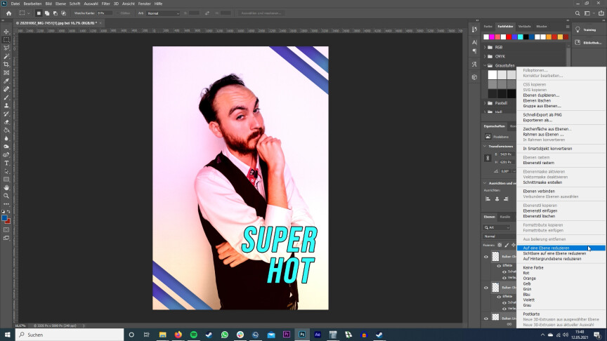607x341 pixels.
Task: Select the Move tool
Action: point(6,32)
